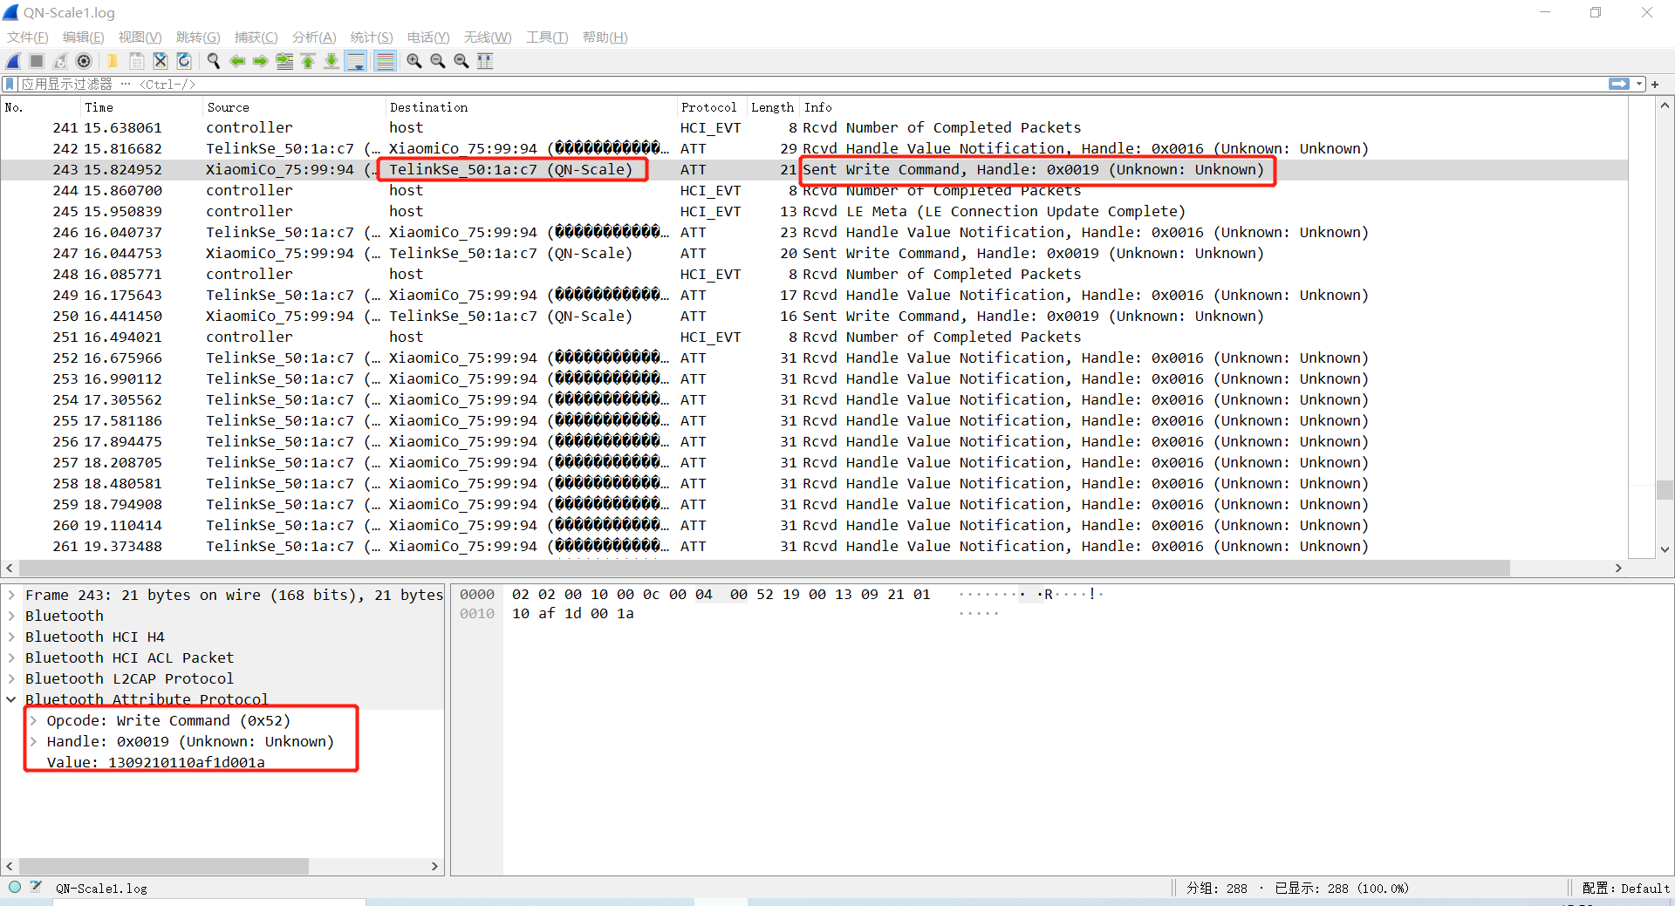Expand Bluetooth L2CAP Protocol node
The height and width of the screenshot is (906, 1675).
tap(11, 678)
